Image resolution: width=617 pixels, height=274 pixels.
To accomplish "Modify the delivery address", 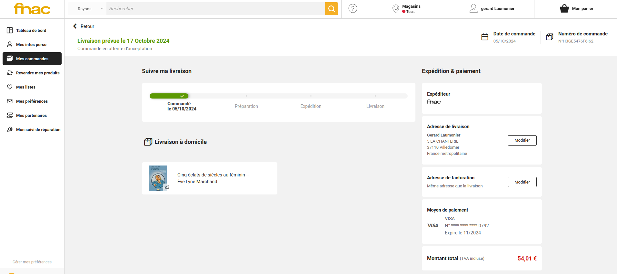I will (522, 140).
